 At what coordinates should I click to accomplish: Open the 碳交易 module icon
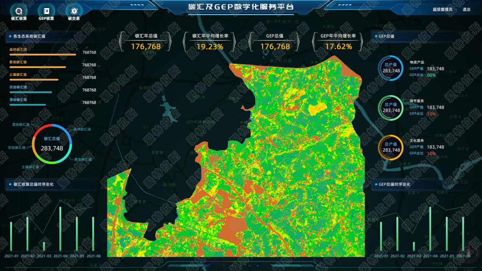click(74, 11)
